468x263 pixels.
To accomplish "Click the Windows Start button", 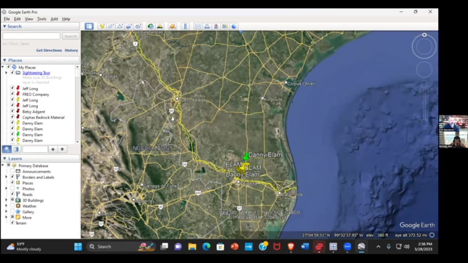I will point(78,247).
